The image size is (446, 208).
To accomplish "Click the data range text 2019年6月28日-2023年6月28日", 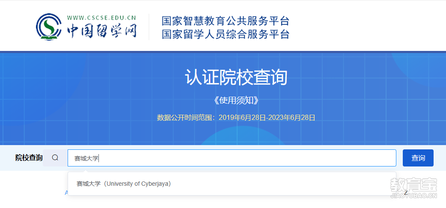I will 267,118.
